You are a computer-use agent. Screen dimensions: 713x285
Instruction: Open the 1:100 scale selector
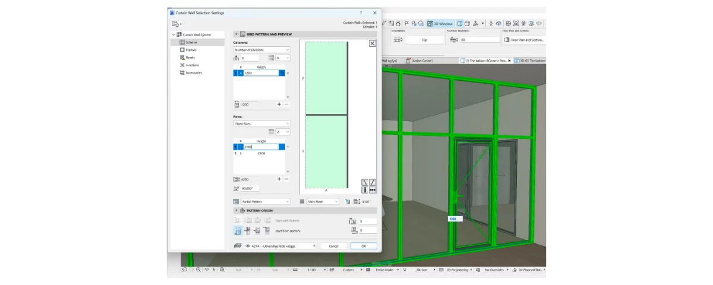311,270
